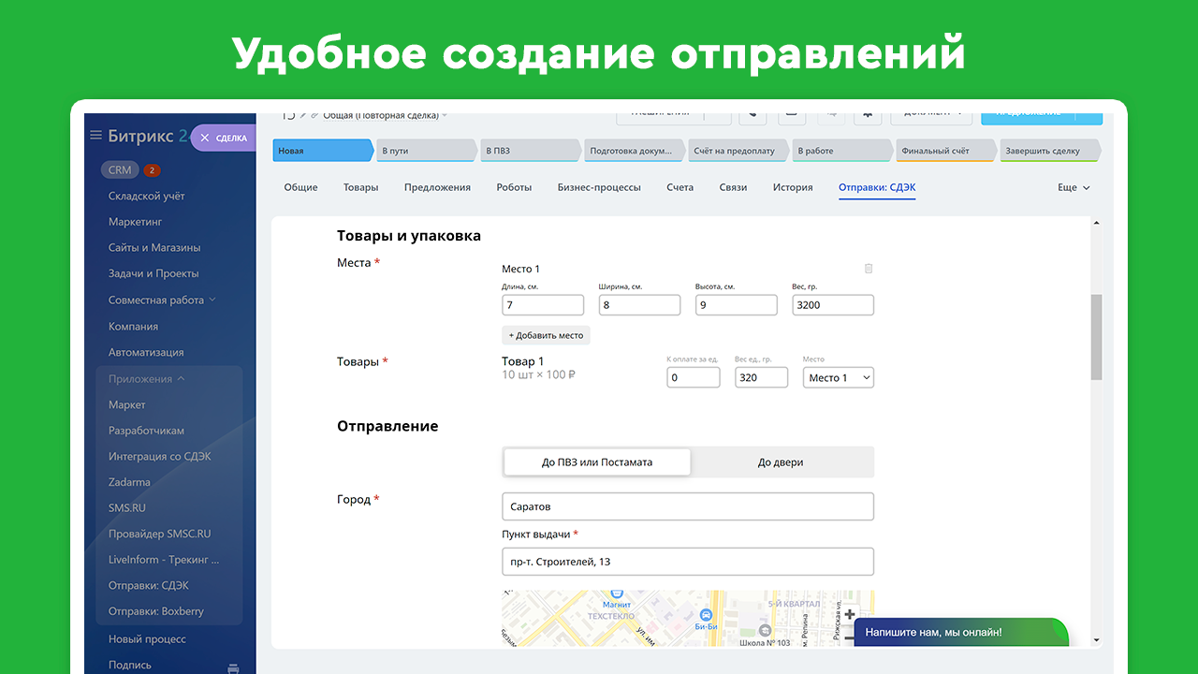Expand the Еще tabs dropdown
The image size is (1198, 674).
(x=1074, y=187)
